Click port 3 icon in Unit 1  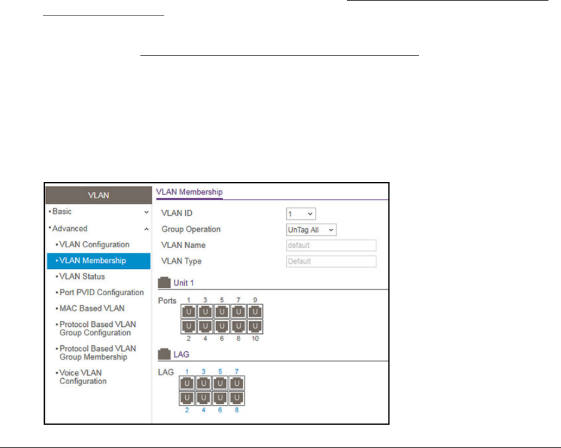pos(206,312)
